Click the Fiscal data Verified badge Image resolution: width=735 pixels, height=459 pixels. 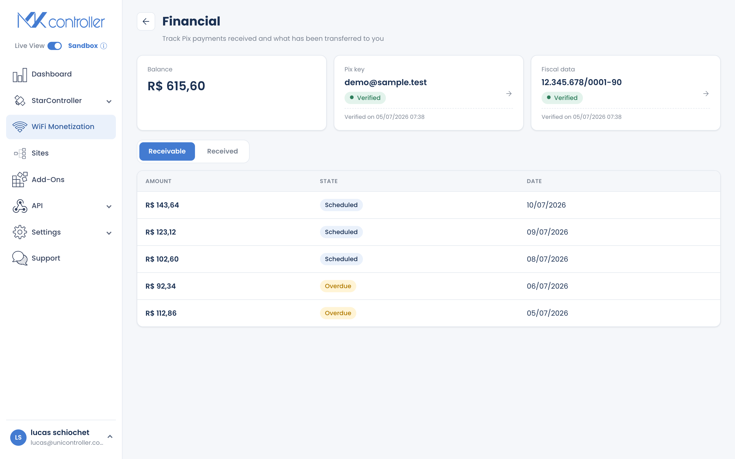[562, 98]
